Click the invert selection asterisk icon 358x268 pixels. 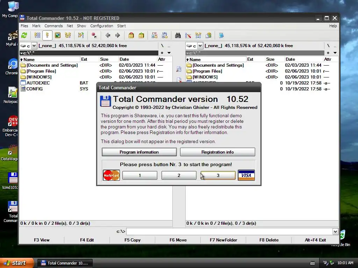[94, 35]
